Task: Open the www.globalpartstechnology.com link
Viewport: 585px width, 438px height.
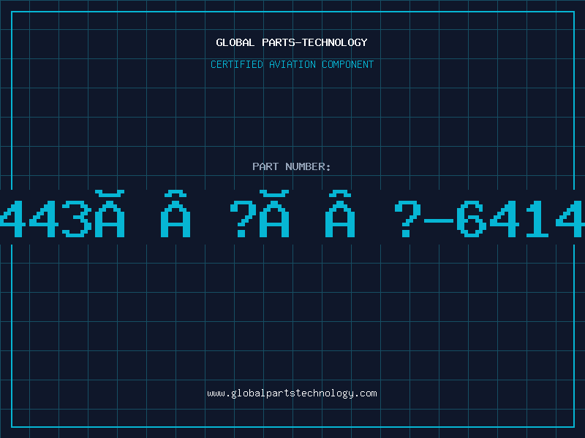Action: pos(292,393)
